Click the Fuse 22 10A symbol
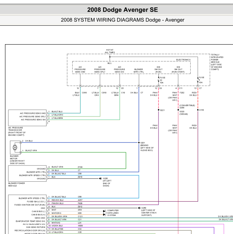The width and height of the screenshot is (233, 234). coord(158,80)
